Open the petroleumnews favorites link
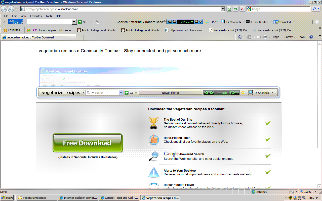Screen dimensions: 322x201 click(x=186, y=30)
